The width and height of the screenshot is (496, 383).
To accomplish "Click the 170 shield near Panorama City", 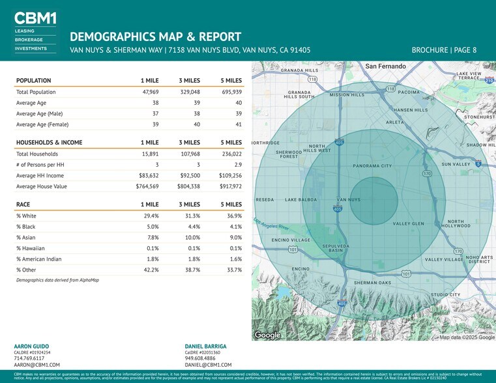I will pos(426,174).
